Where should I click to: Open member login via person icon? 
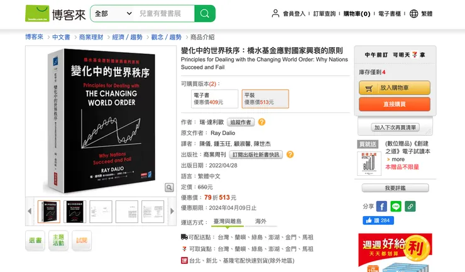[x=275, y=13]
